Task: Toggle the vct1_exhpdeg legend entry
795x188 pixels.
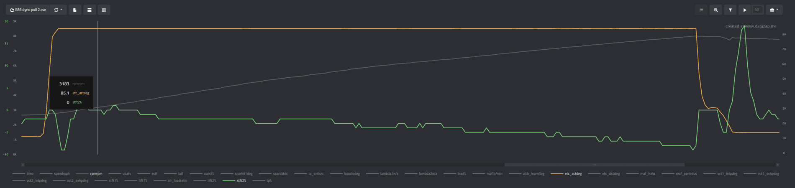Action: click(762, 173)
